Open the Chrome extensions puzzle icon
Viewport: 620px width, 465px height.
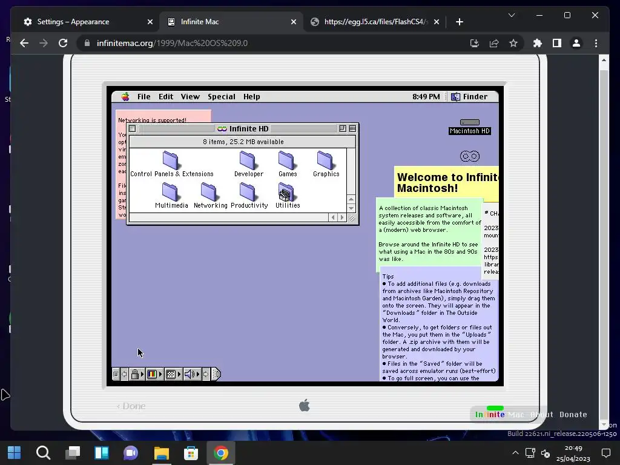click(x=538, y=43)
